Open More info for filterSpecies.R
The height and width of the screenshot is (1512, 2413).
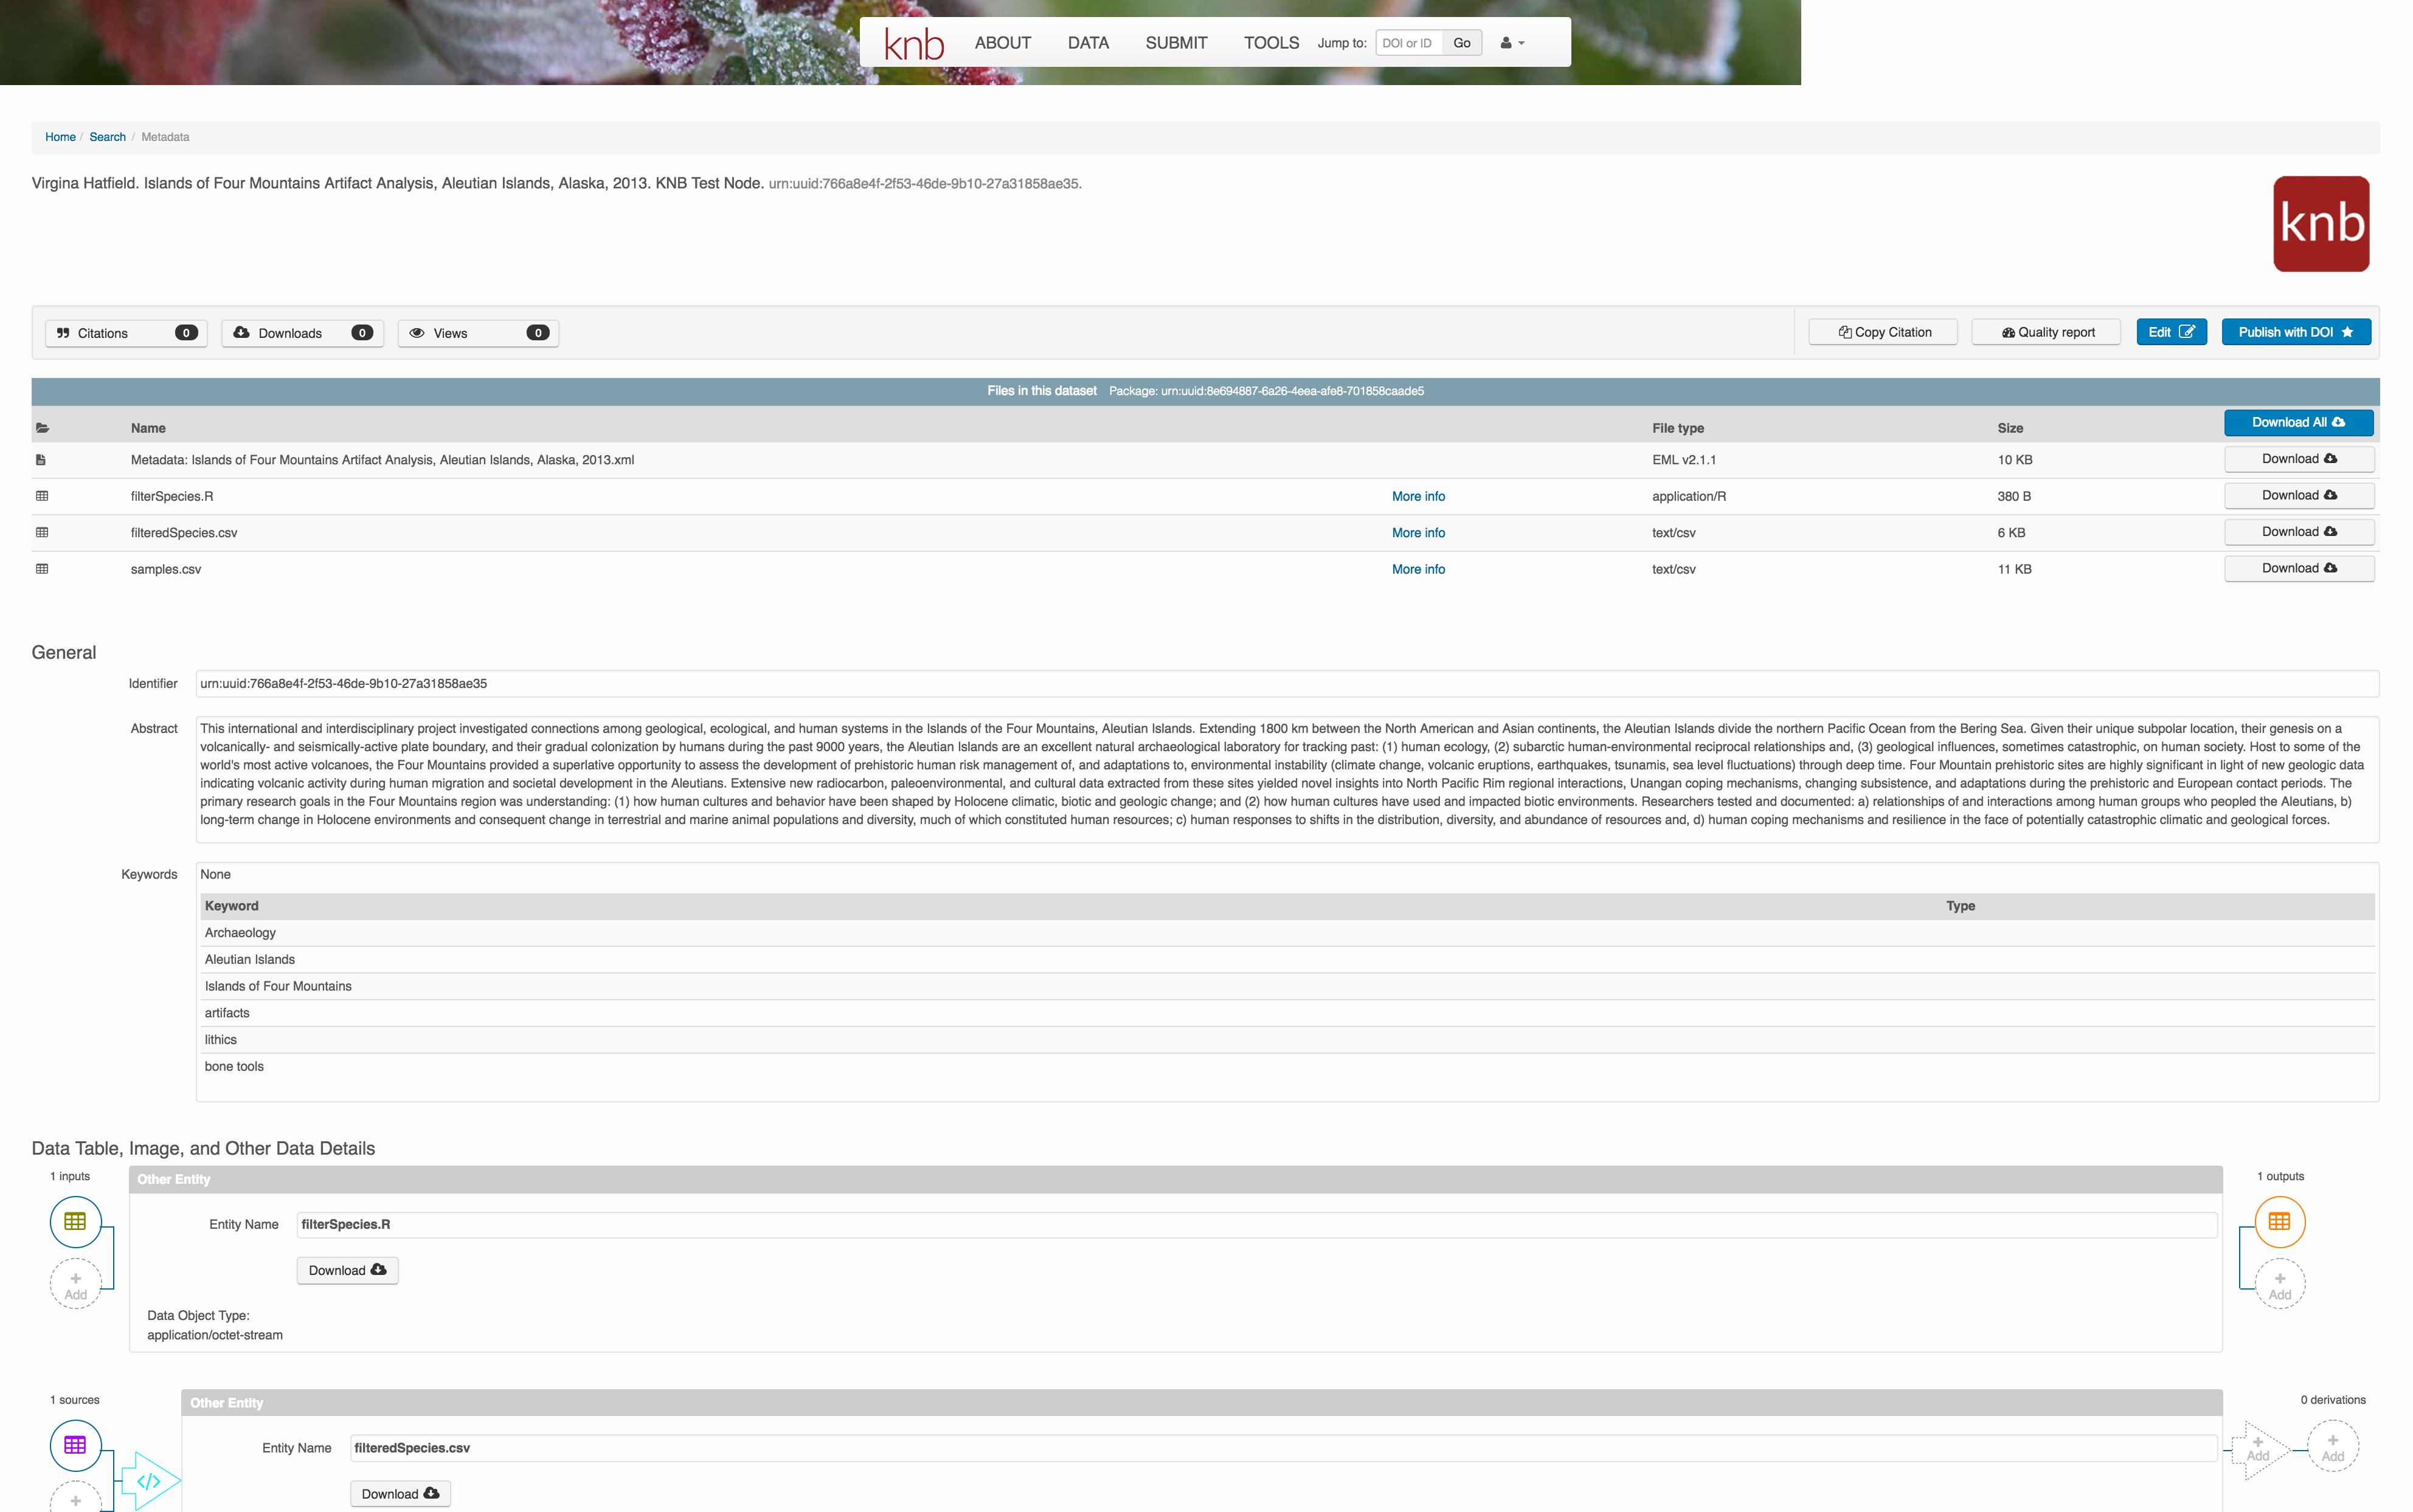point(1418,497)
